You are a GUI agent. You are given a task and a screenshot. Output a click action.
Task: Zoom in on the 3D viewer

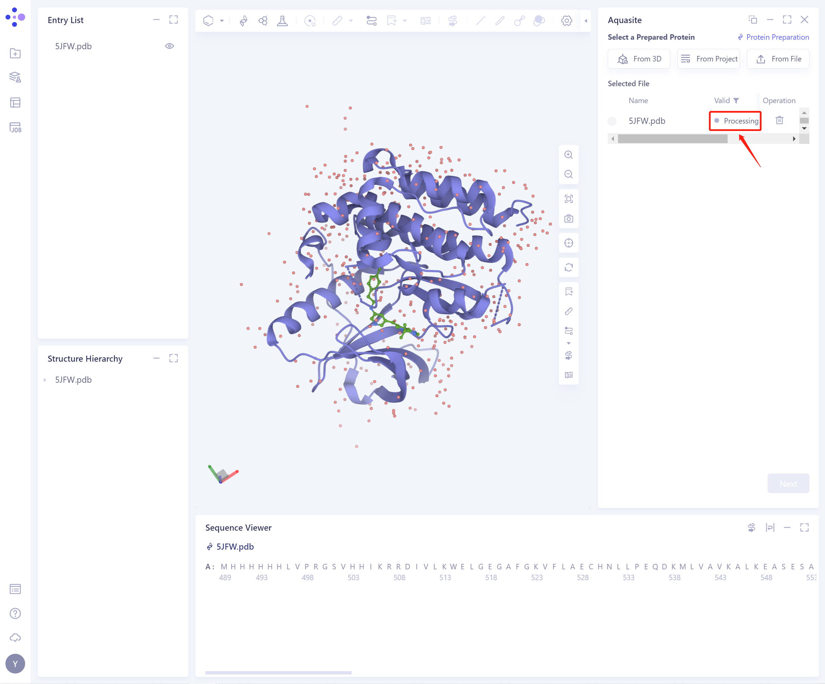coord(568,155)
